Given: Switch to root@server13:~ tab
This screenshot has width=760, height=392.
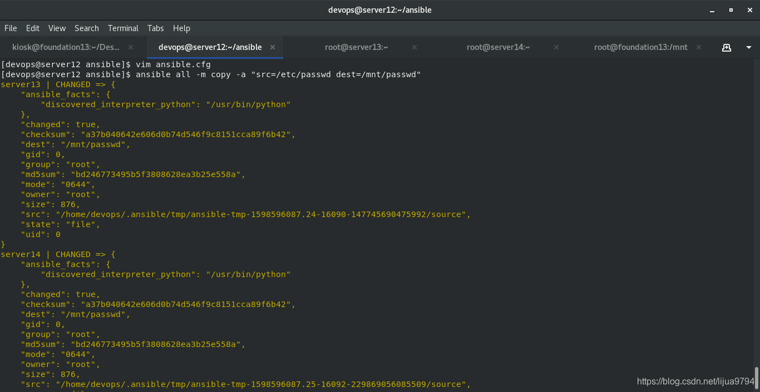Looking at the screenshot, I should (x=357, y=47).
